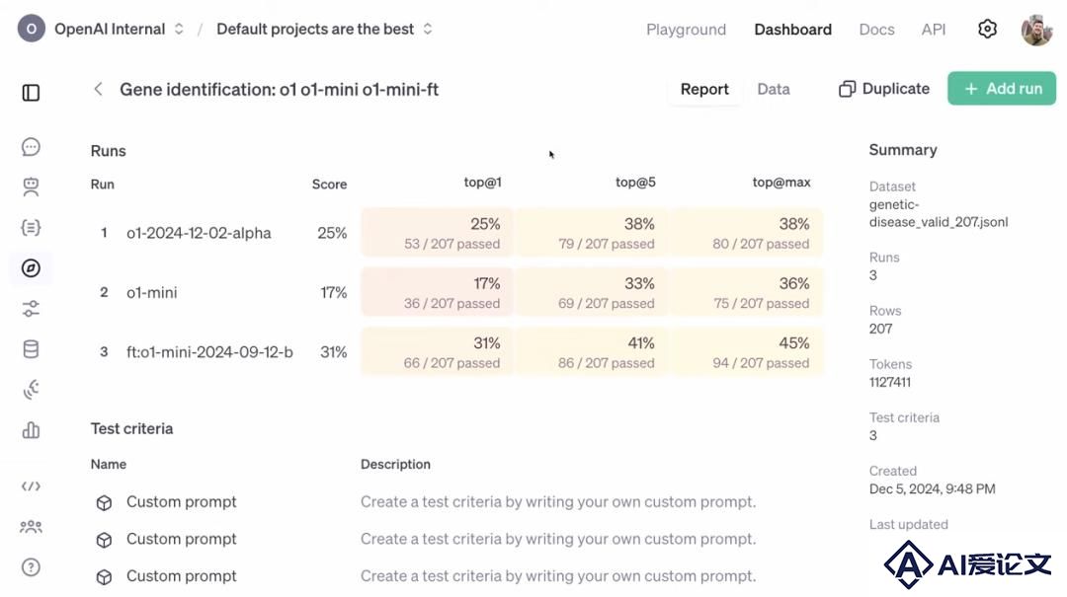Open the Playground menu item
Image resolution: width=1067 pixels, height=597 pixels.
686,30
